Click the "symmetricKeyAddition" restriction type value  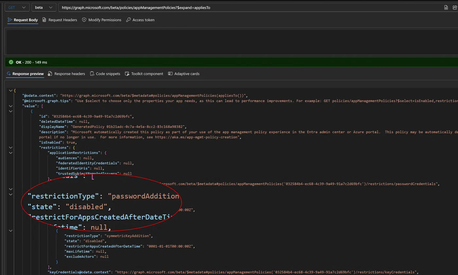129,236
